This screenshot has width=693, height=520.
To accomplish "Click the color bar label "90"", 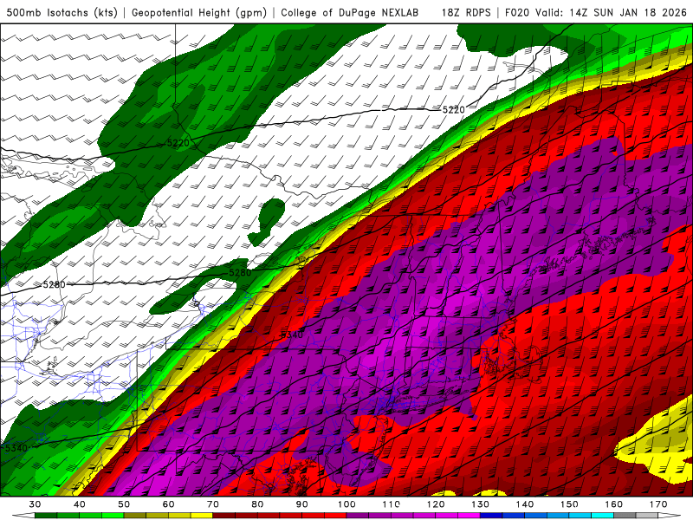I will coord(302,504).
